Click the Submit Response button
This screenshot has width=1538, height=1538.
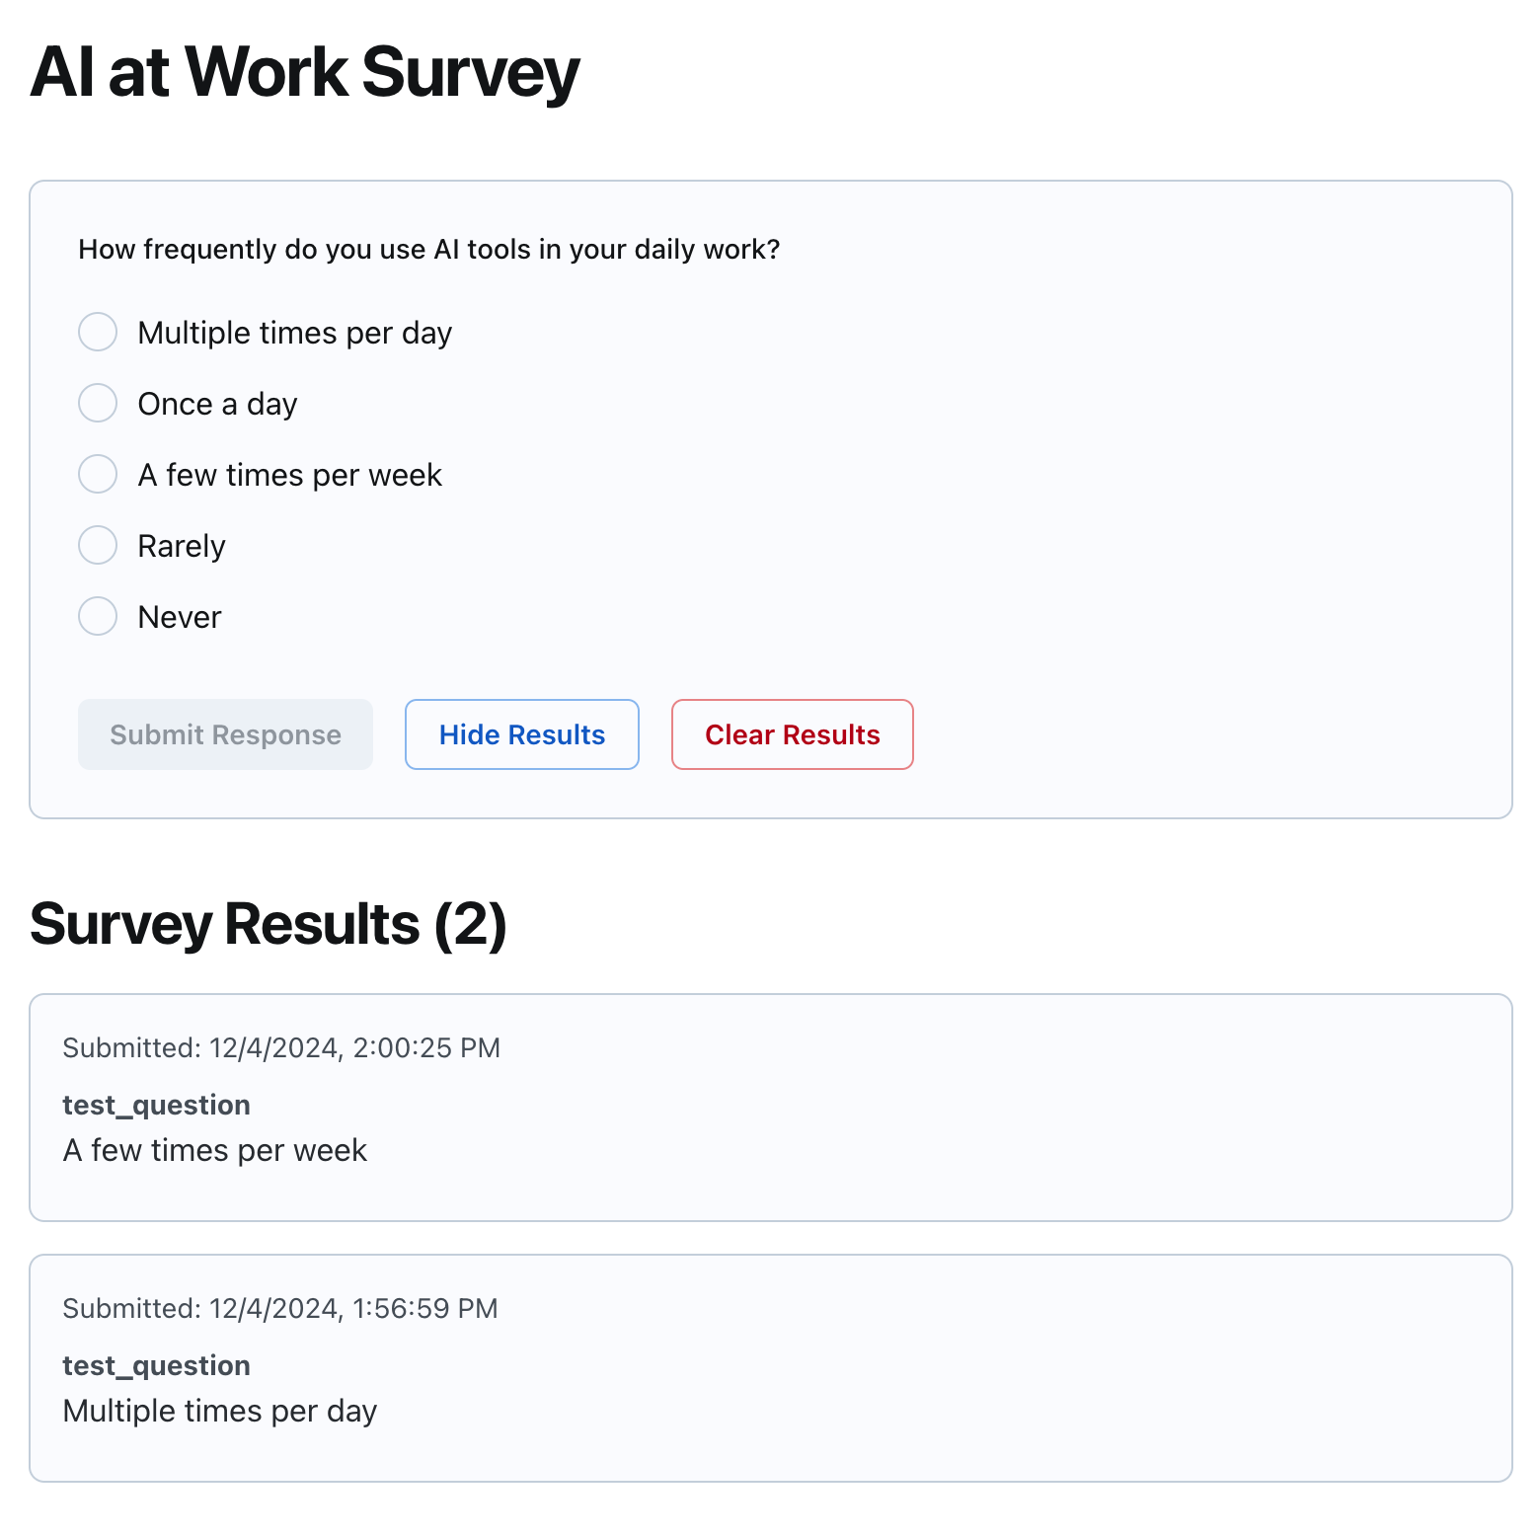(x=225, y=734)
